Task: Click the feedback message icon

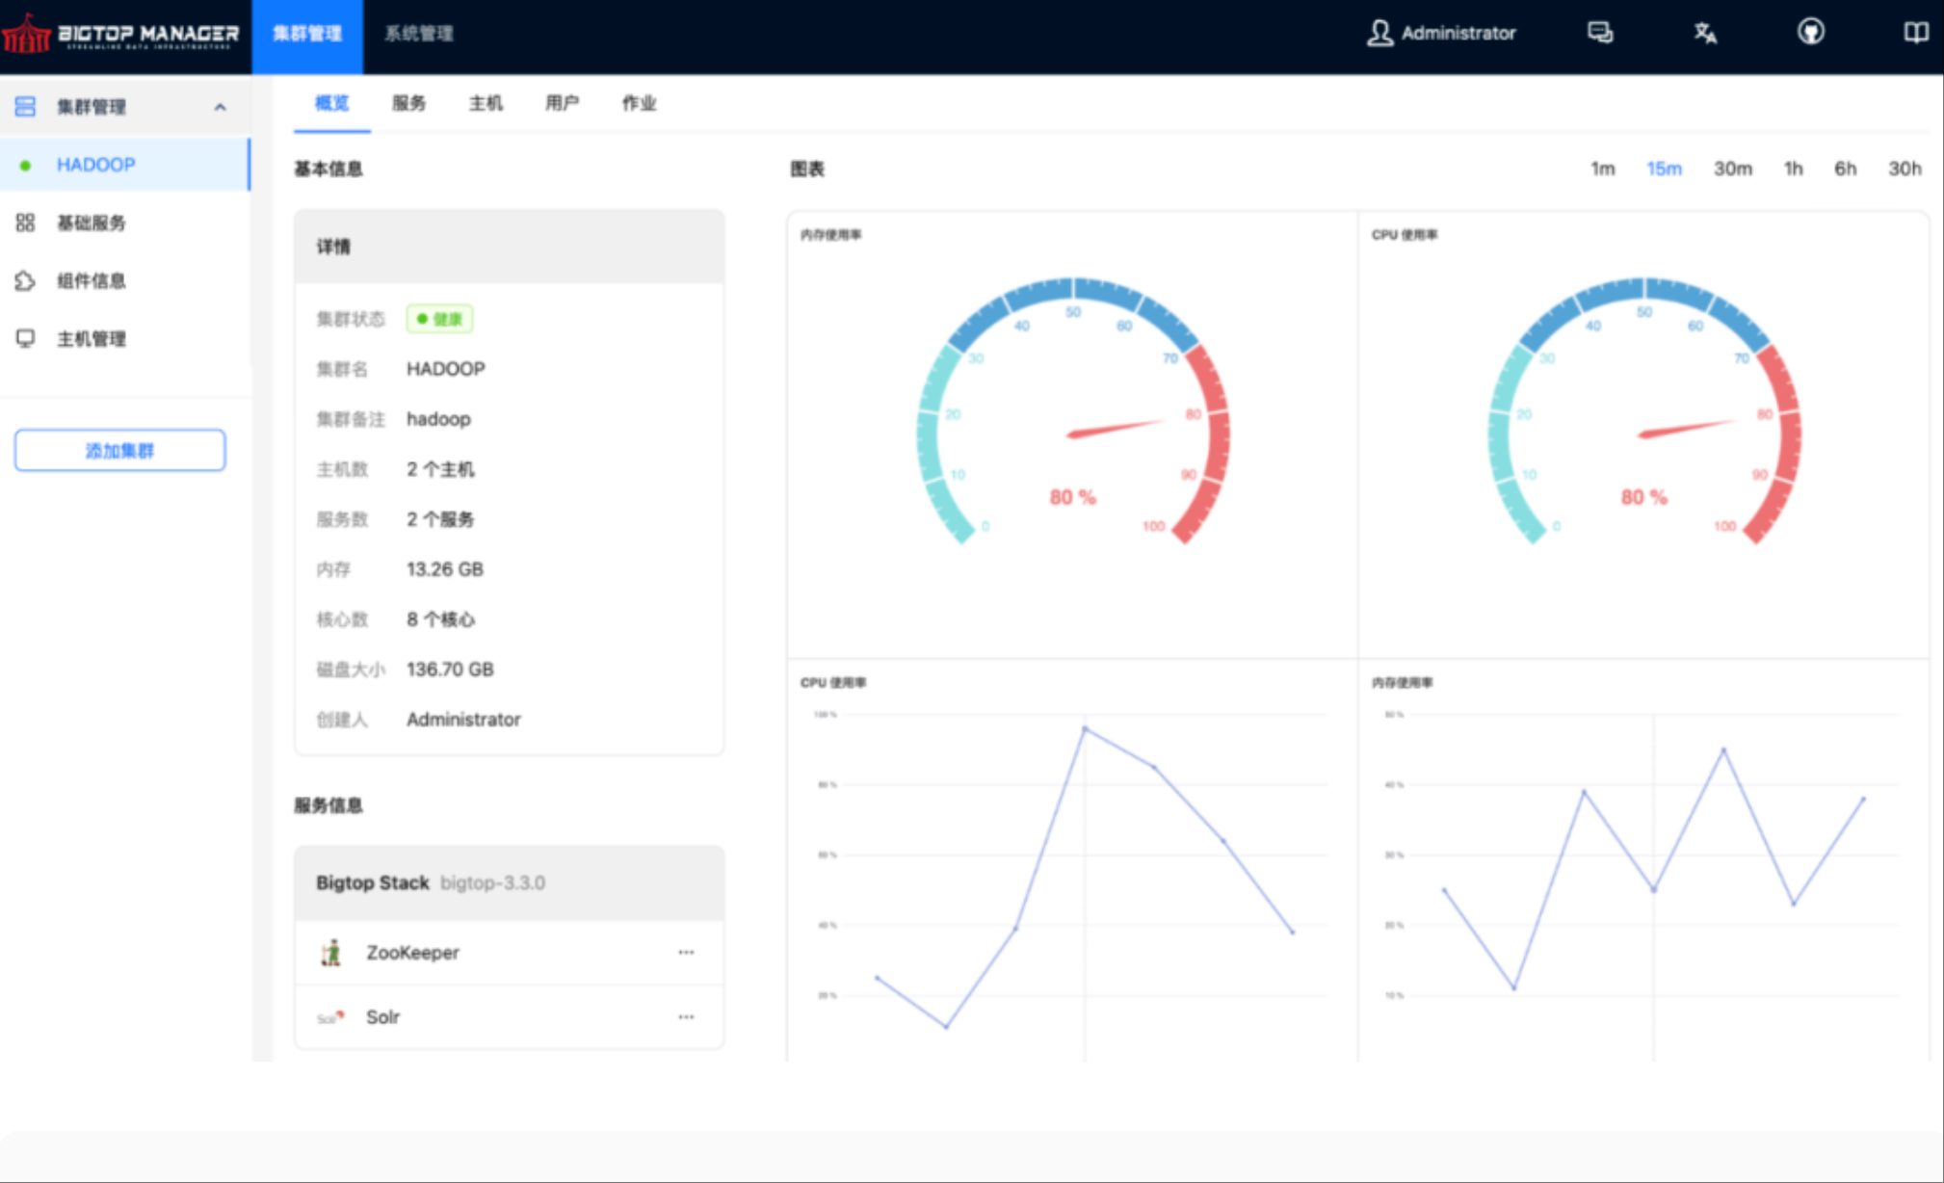Action: click(1601, 33)
